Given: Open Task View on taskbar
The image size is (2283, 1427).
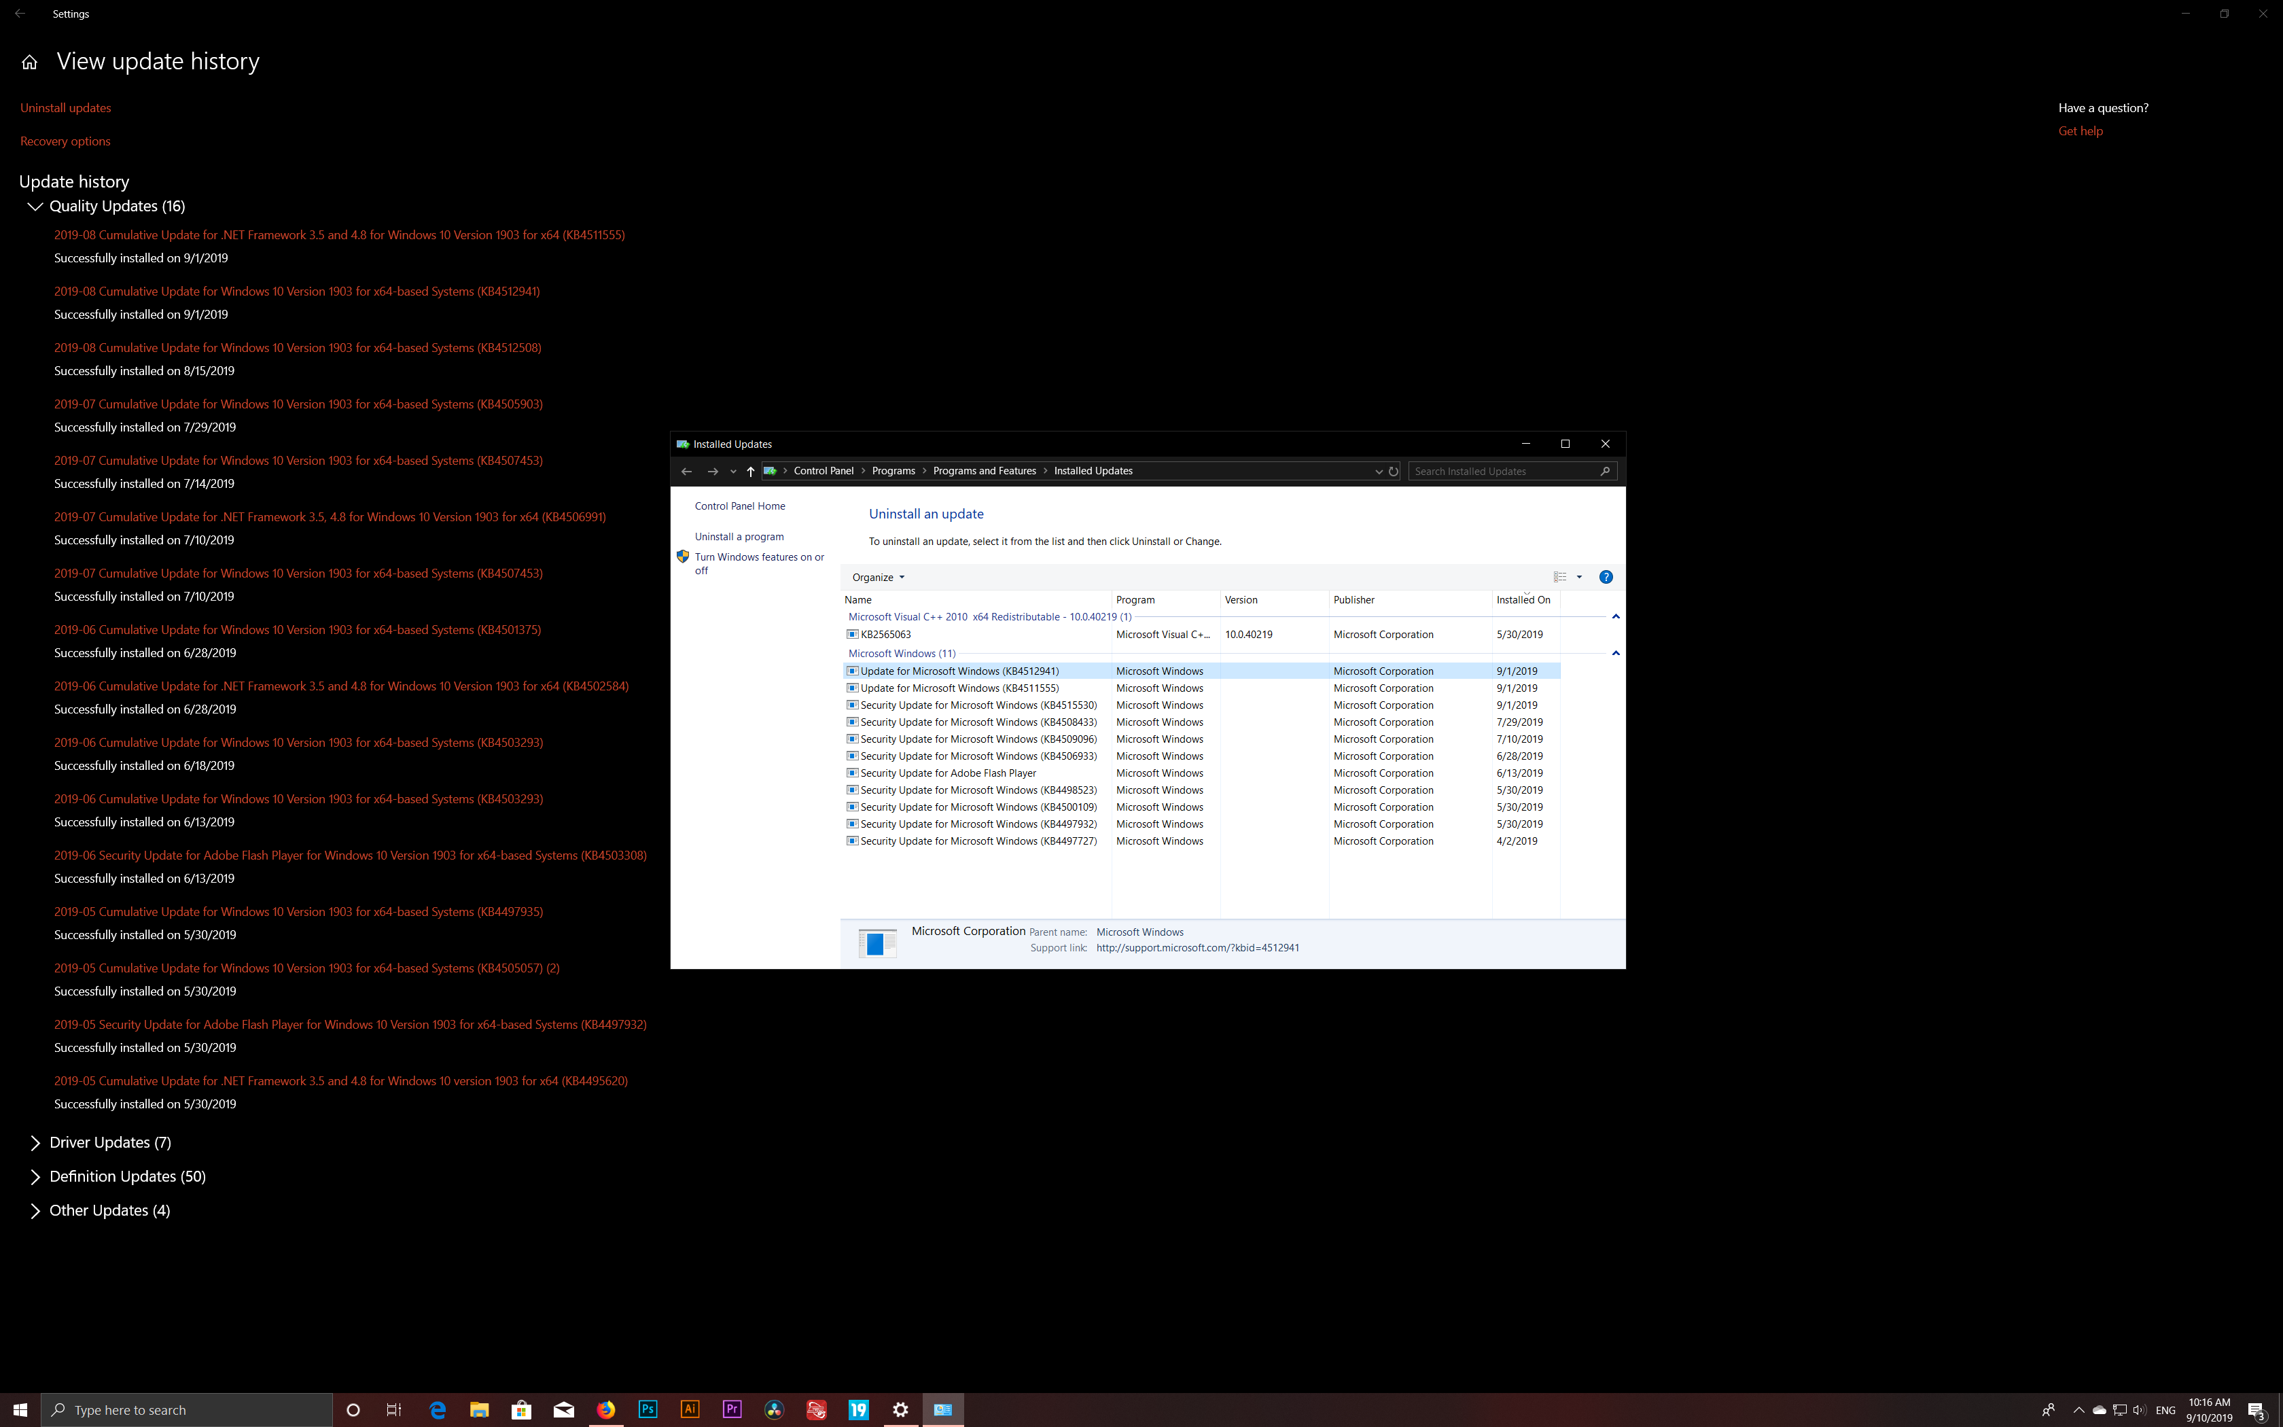Looking at the screenshot, I should [x=394, y=1410].
